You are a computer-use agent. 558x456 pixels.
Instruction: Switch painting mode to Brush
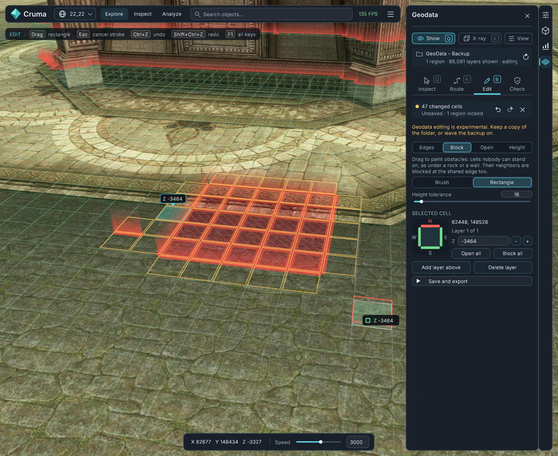[x=442, y=182]
